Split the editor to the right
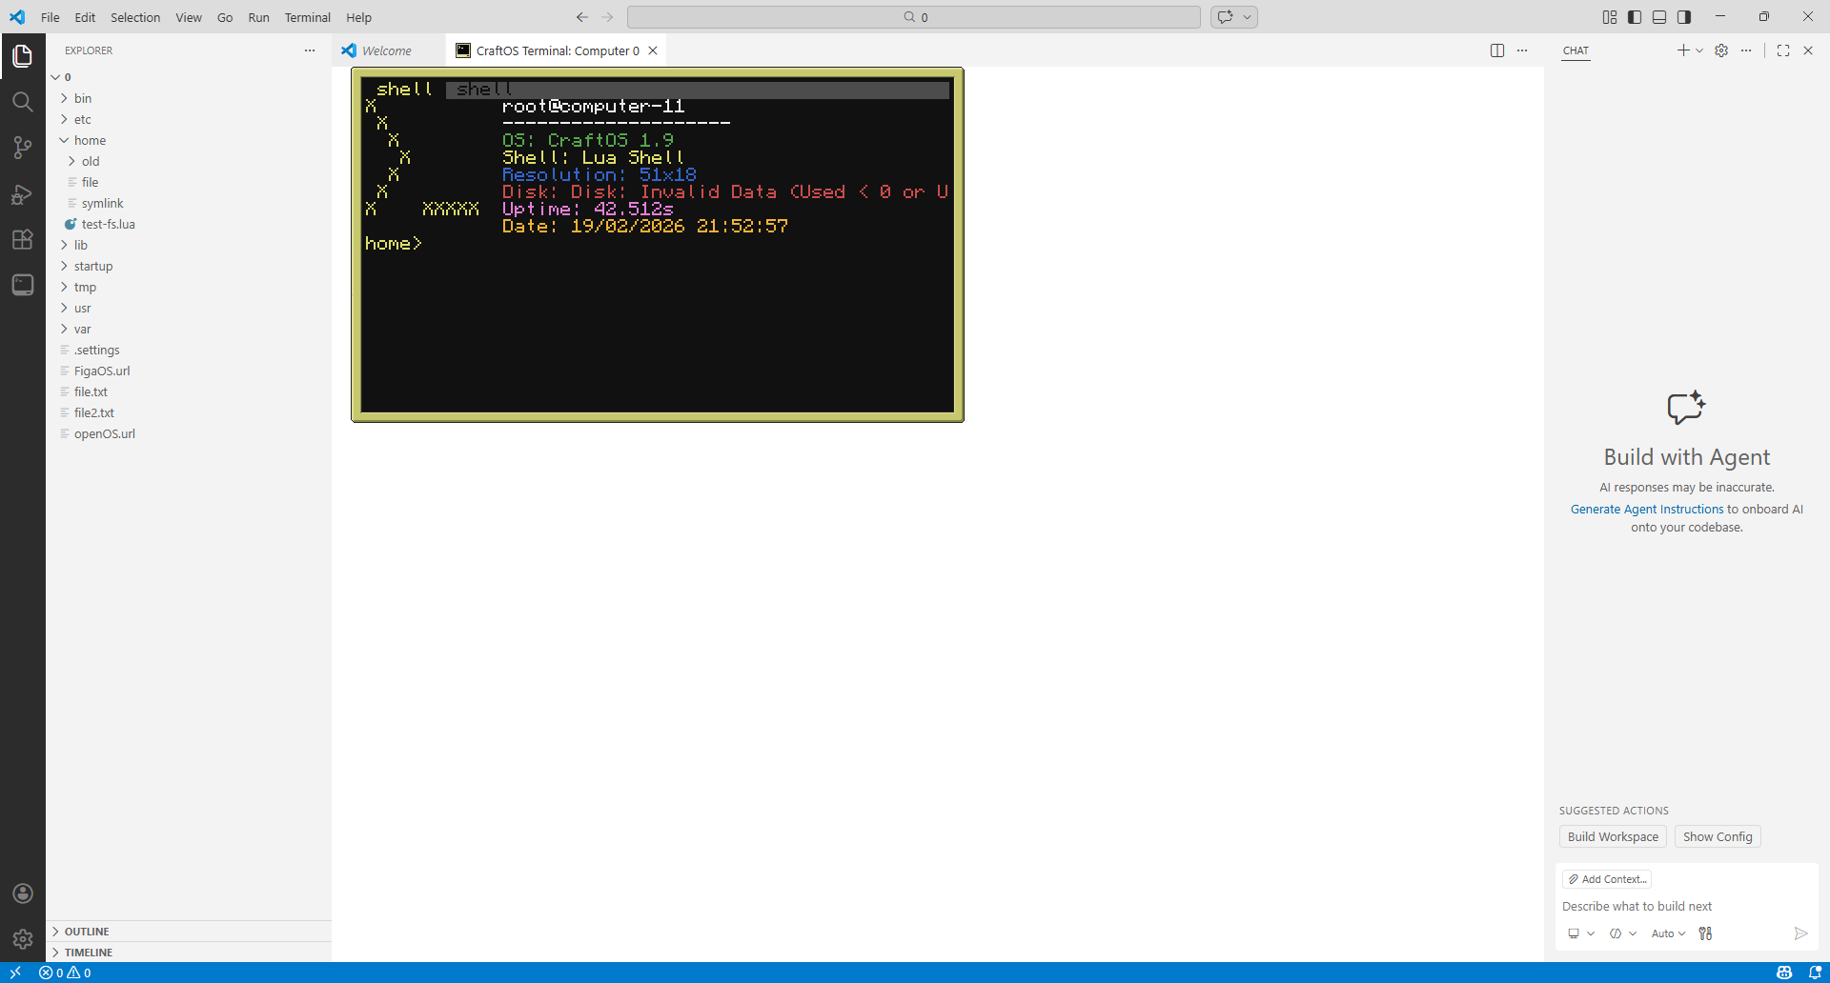Image resolution: width=1830 pixels, height=983 pixels. (x=1497, y=50)
